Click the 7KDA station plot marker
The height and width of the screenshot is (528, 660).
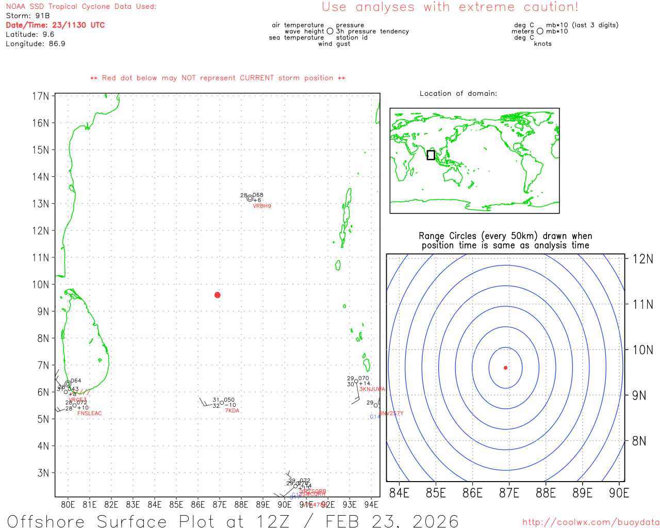[x=222, y=402]
